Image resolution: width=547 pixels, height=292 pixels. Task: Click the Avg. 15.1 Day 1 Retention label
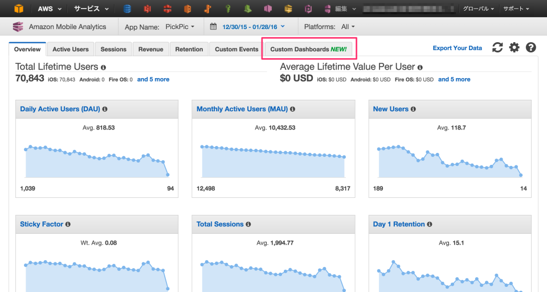tap(451, 243)
